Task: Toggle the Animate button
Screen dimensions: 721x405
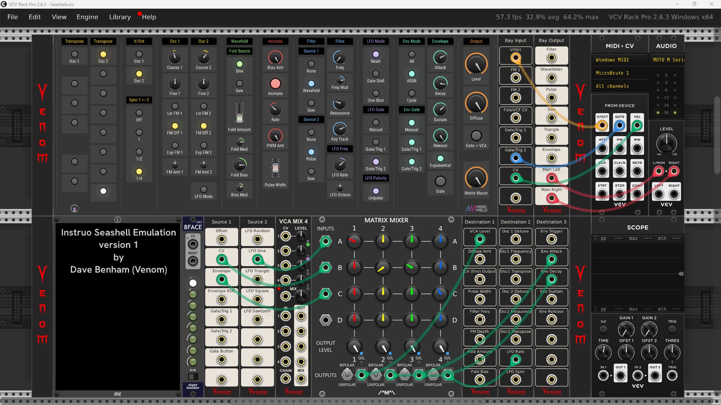Action: 275,84
